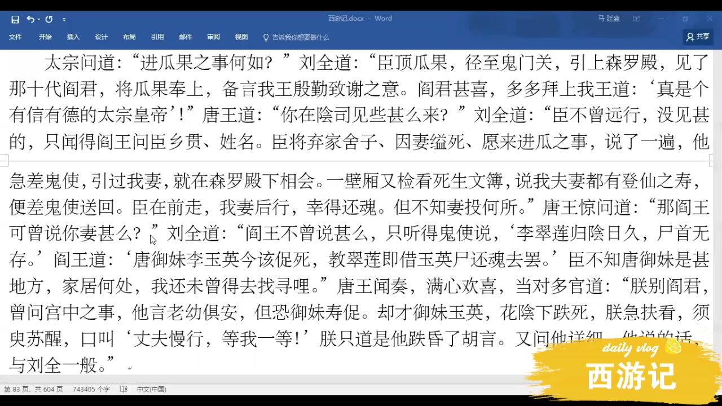This screenshot has height=406, width=722.
Task: Place cursor in line starting 地方,家居何处
Action: [359, 286]
